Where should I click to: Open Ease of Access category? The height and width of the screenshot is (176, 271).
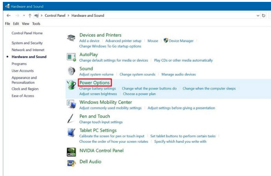click(23, 96)
